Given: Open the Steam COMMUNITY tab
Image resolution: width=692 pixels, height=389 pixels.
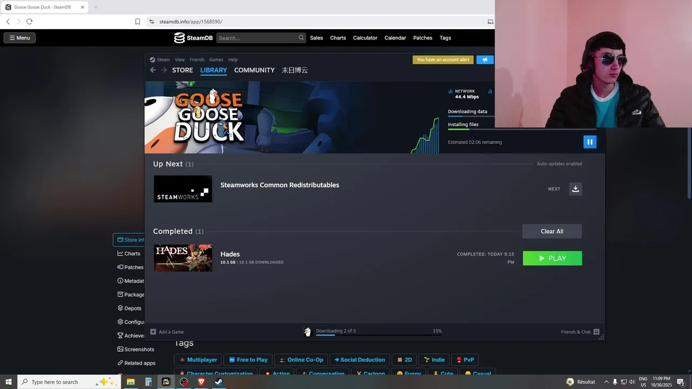Looking at the screenshot, I should pyautogui.click(x=254, y=70).
